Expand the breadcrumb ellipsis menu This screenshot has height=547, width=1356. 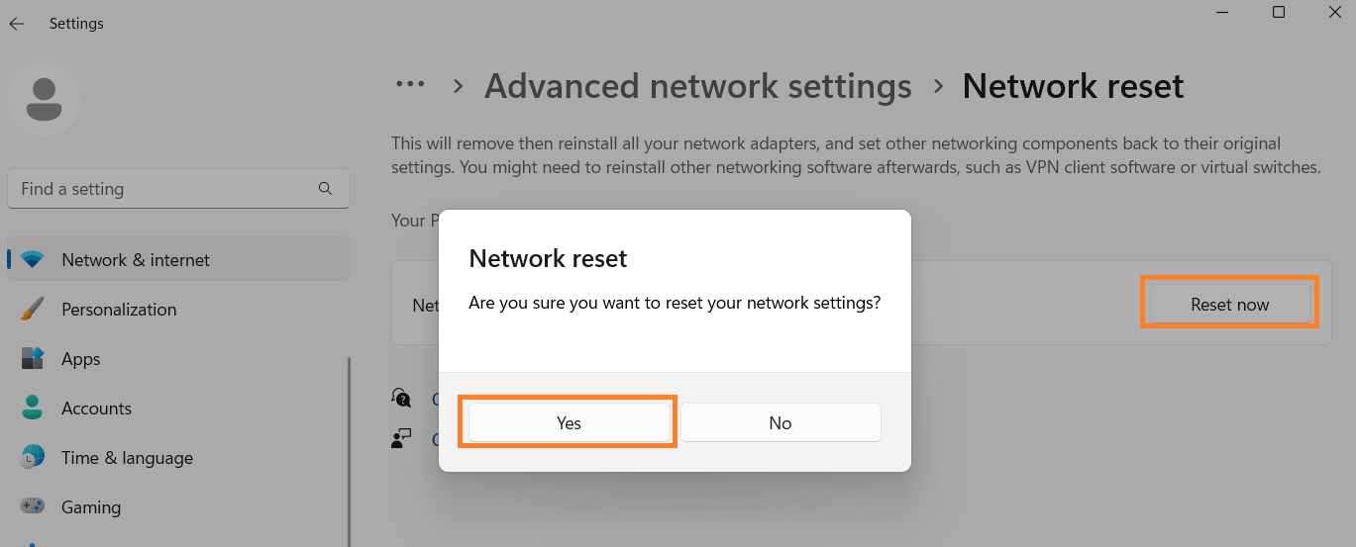pyautogui.click(x=410, y=86)
